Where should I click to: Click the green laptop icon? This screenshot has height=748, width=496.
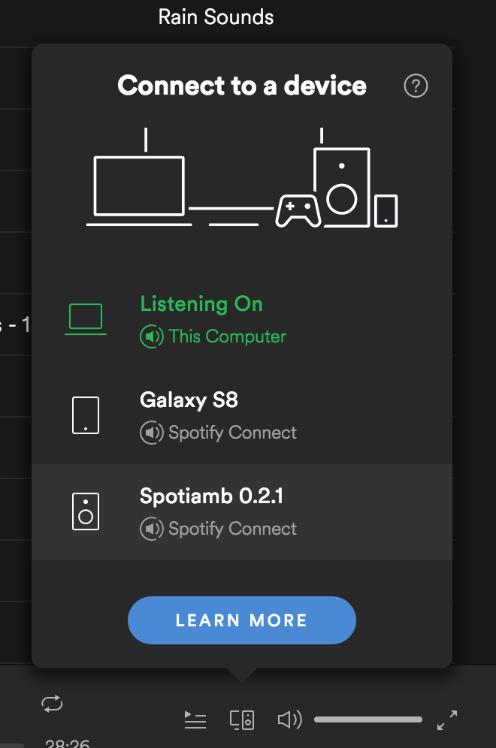coord(86,319)
